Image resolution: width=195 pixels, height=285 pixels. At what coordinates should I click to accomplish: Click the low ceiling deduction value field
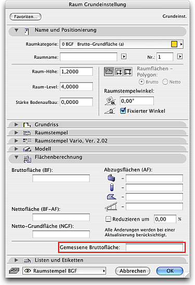[154, 207]
